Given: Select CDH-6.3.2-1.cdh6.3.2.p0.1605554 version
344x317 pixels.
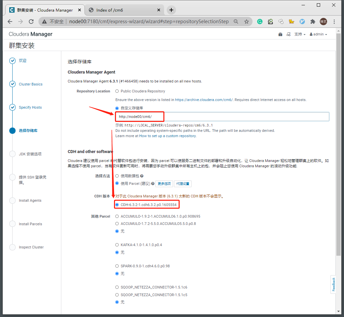Looking at the screenshot, I should click(x=117, y=205).
